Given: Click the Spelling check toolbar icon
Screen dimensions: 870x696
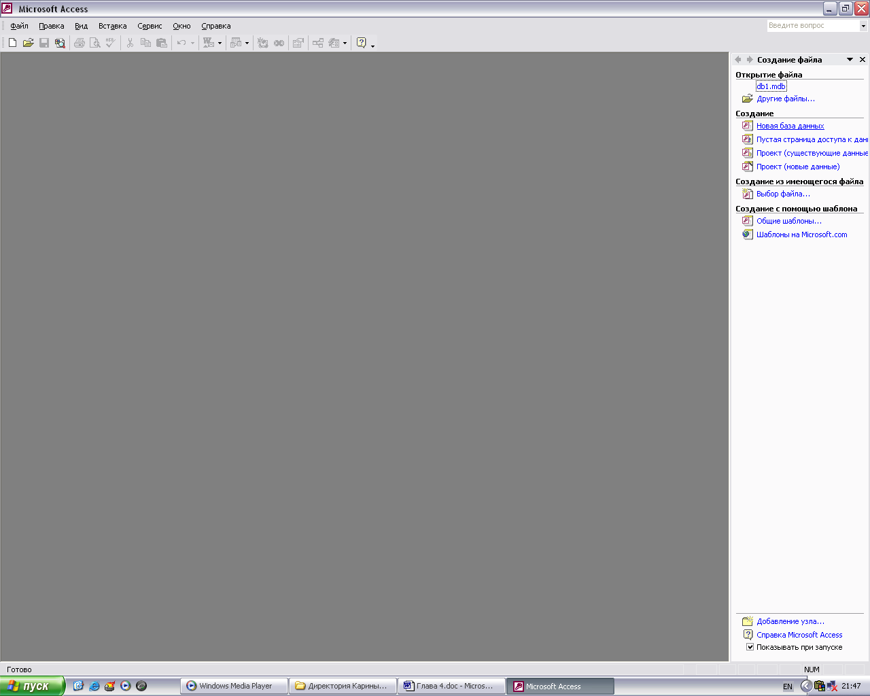Looking at the screenshot, I should point(111,43).
